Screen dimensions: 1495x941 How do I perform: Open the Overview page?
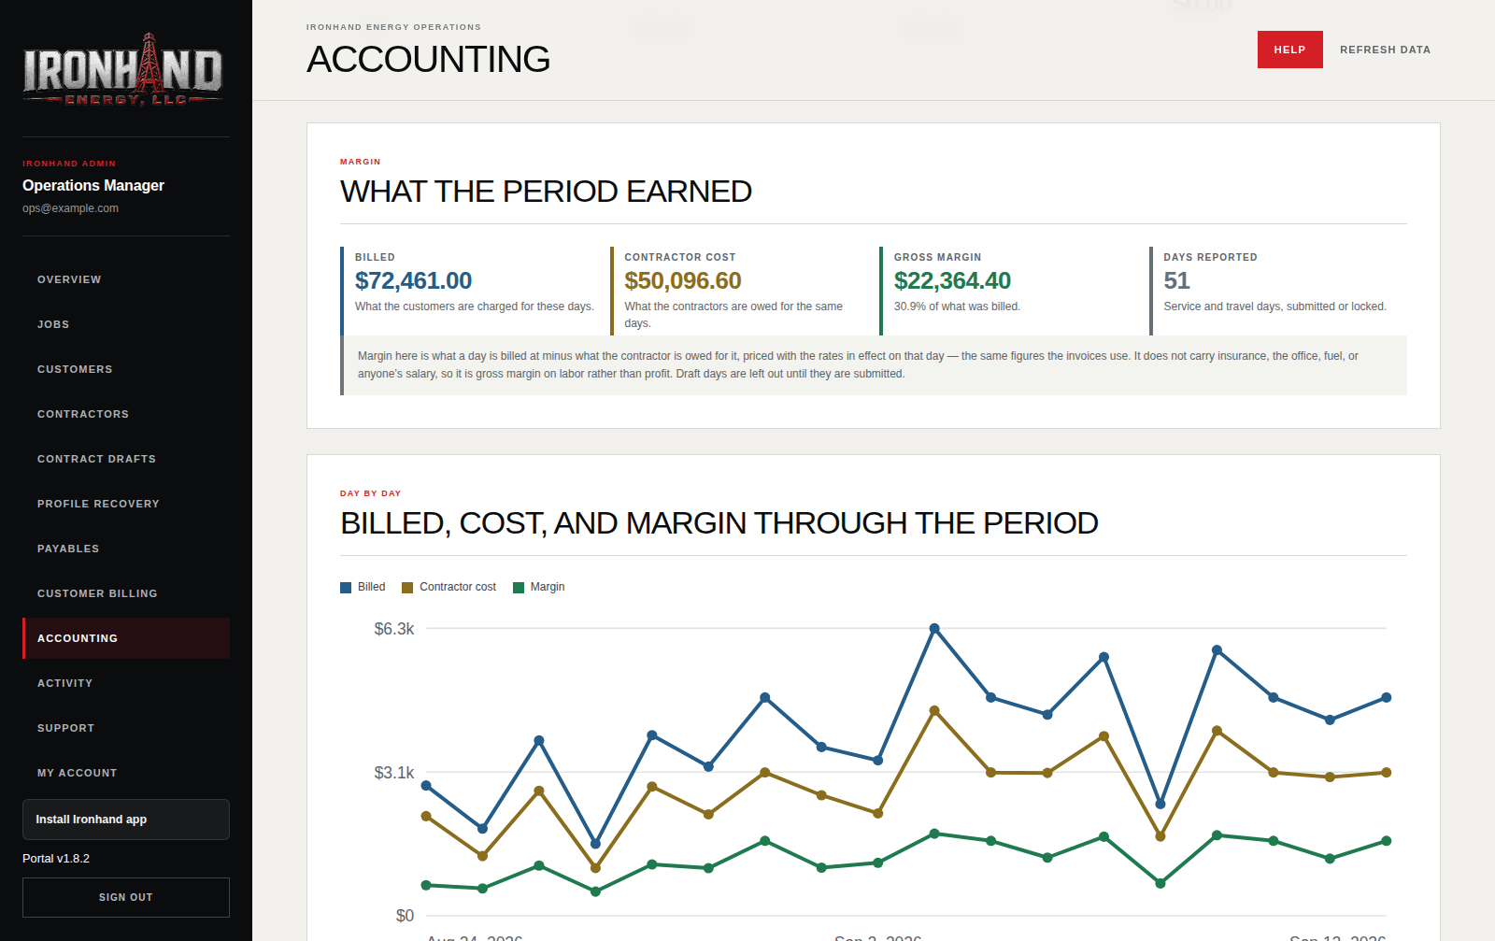126,279
